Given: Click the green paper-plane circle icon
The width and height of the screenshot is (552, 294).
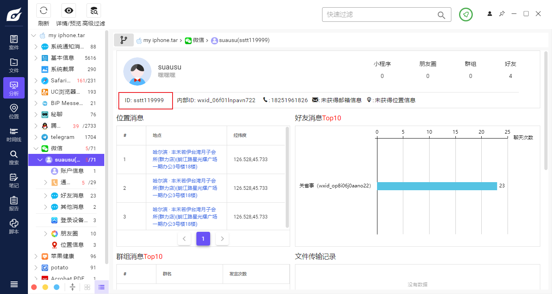Looking at the screenshot, I should point(466,15).
